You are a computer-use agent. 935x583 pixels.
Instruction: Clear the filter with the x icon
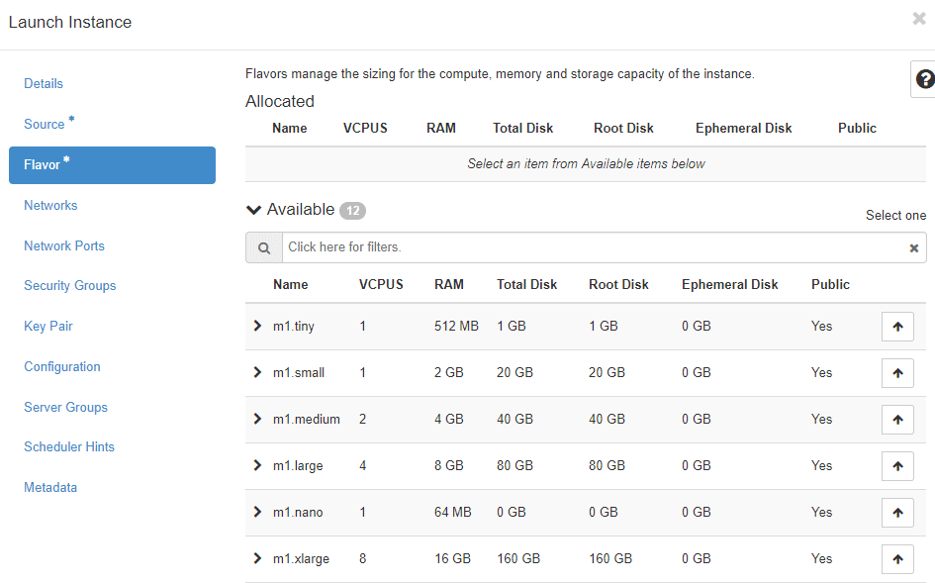(913, 248)
